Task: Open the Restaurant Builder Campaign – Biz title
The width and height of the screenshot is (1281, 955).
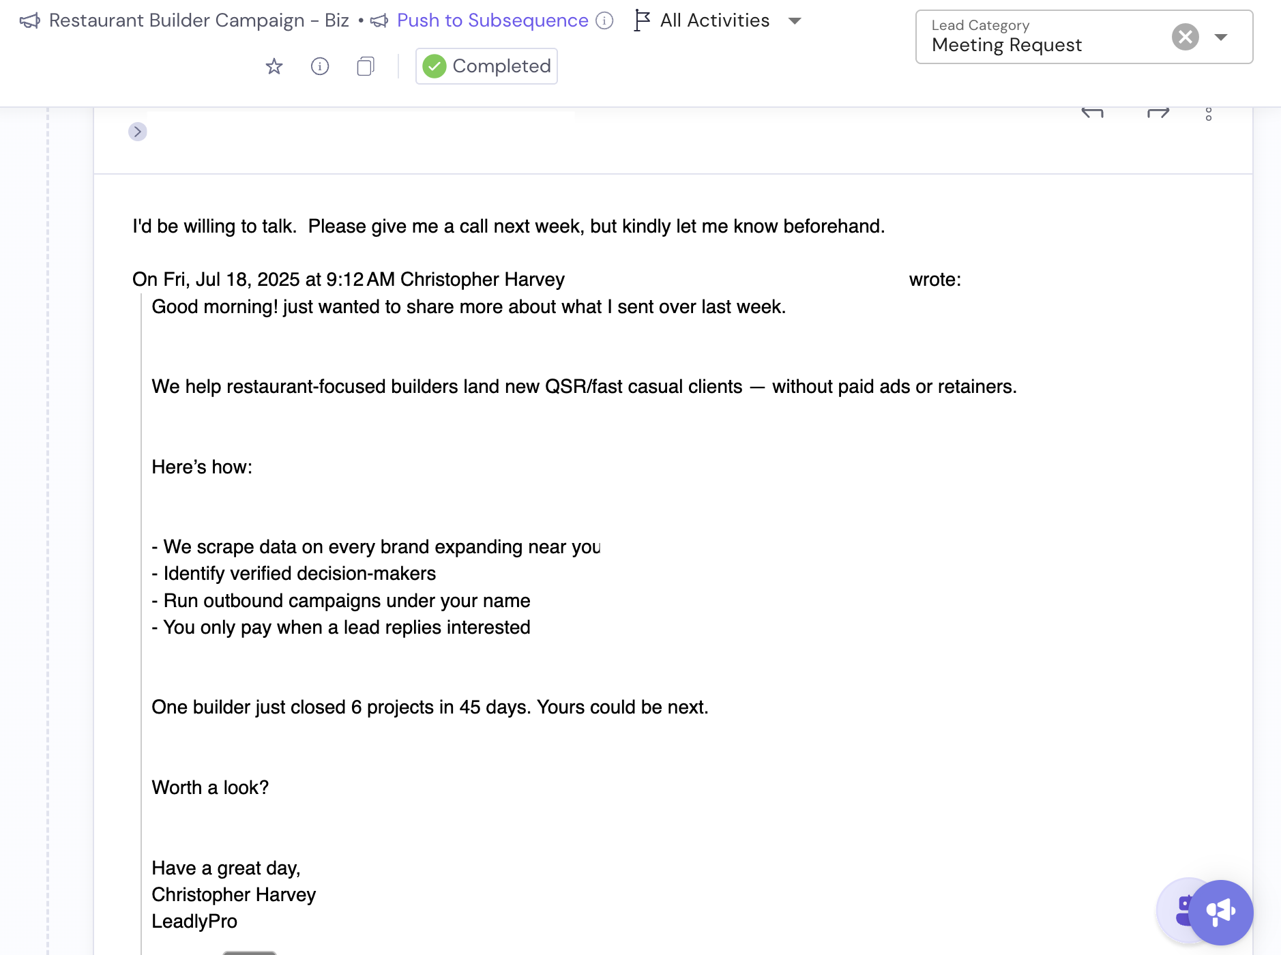Action: (x=199, y=20)
